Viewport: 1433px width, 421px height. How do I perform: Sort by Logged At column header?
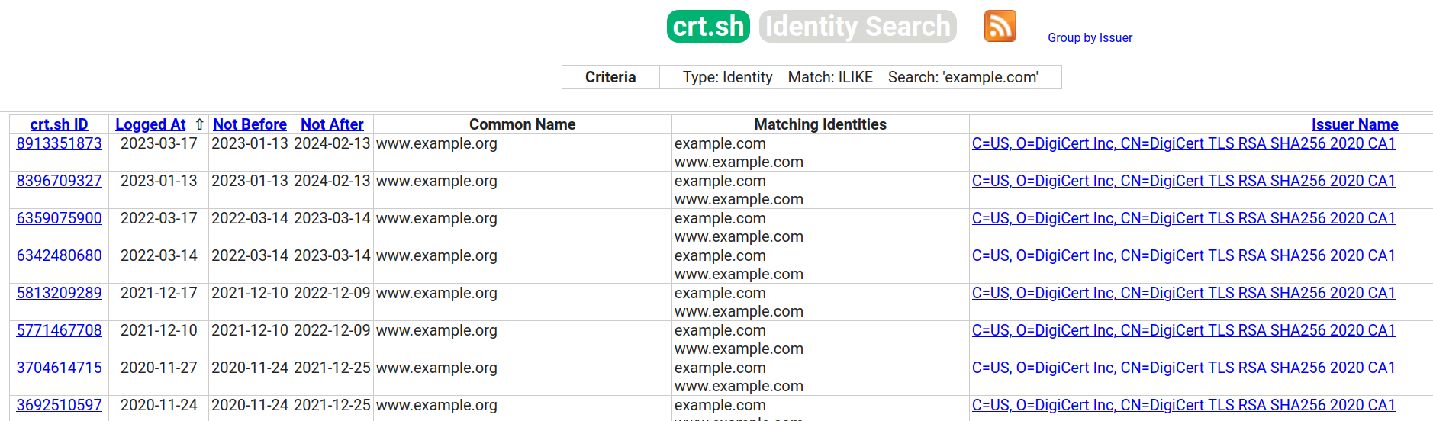pyautogui.click(x=150, y=124)
